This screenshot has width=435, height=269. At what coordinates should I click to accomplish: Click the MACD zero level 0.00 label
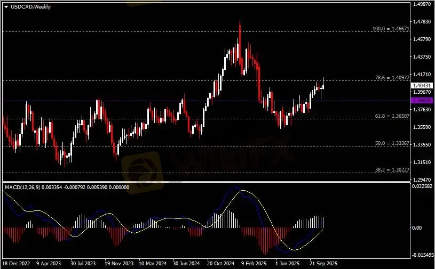pos(417,227)
